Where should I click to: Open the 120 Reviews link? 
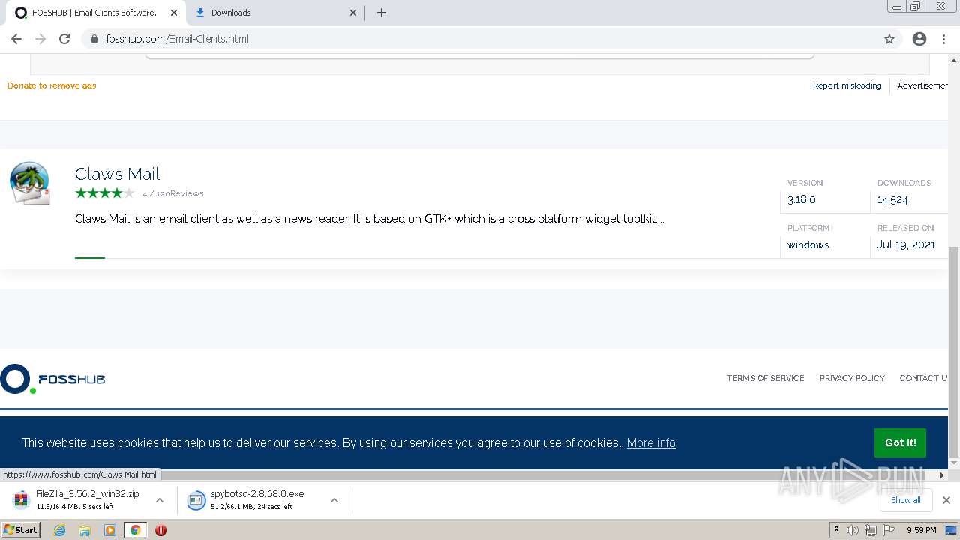[x=180, y=193]
